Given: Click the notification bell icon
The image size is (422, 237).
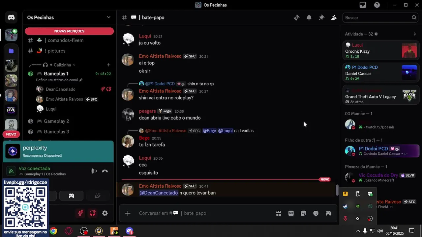Looking at the screenshot, I should 309,17.
